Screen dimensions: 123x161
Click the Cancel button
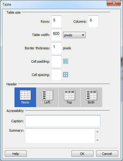coord(107,154)
